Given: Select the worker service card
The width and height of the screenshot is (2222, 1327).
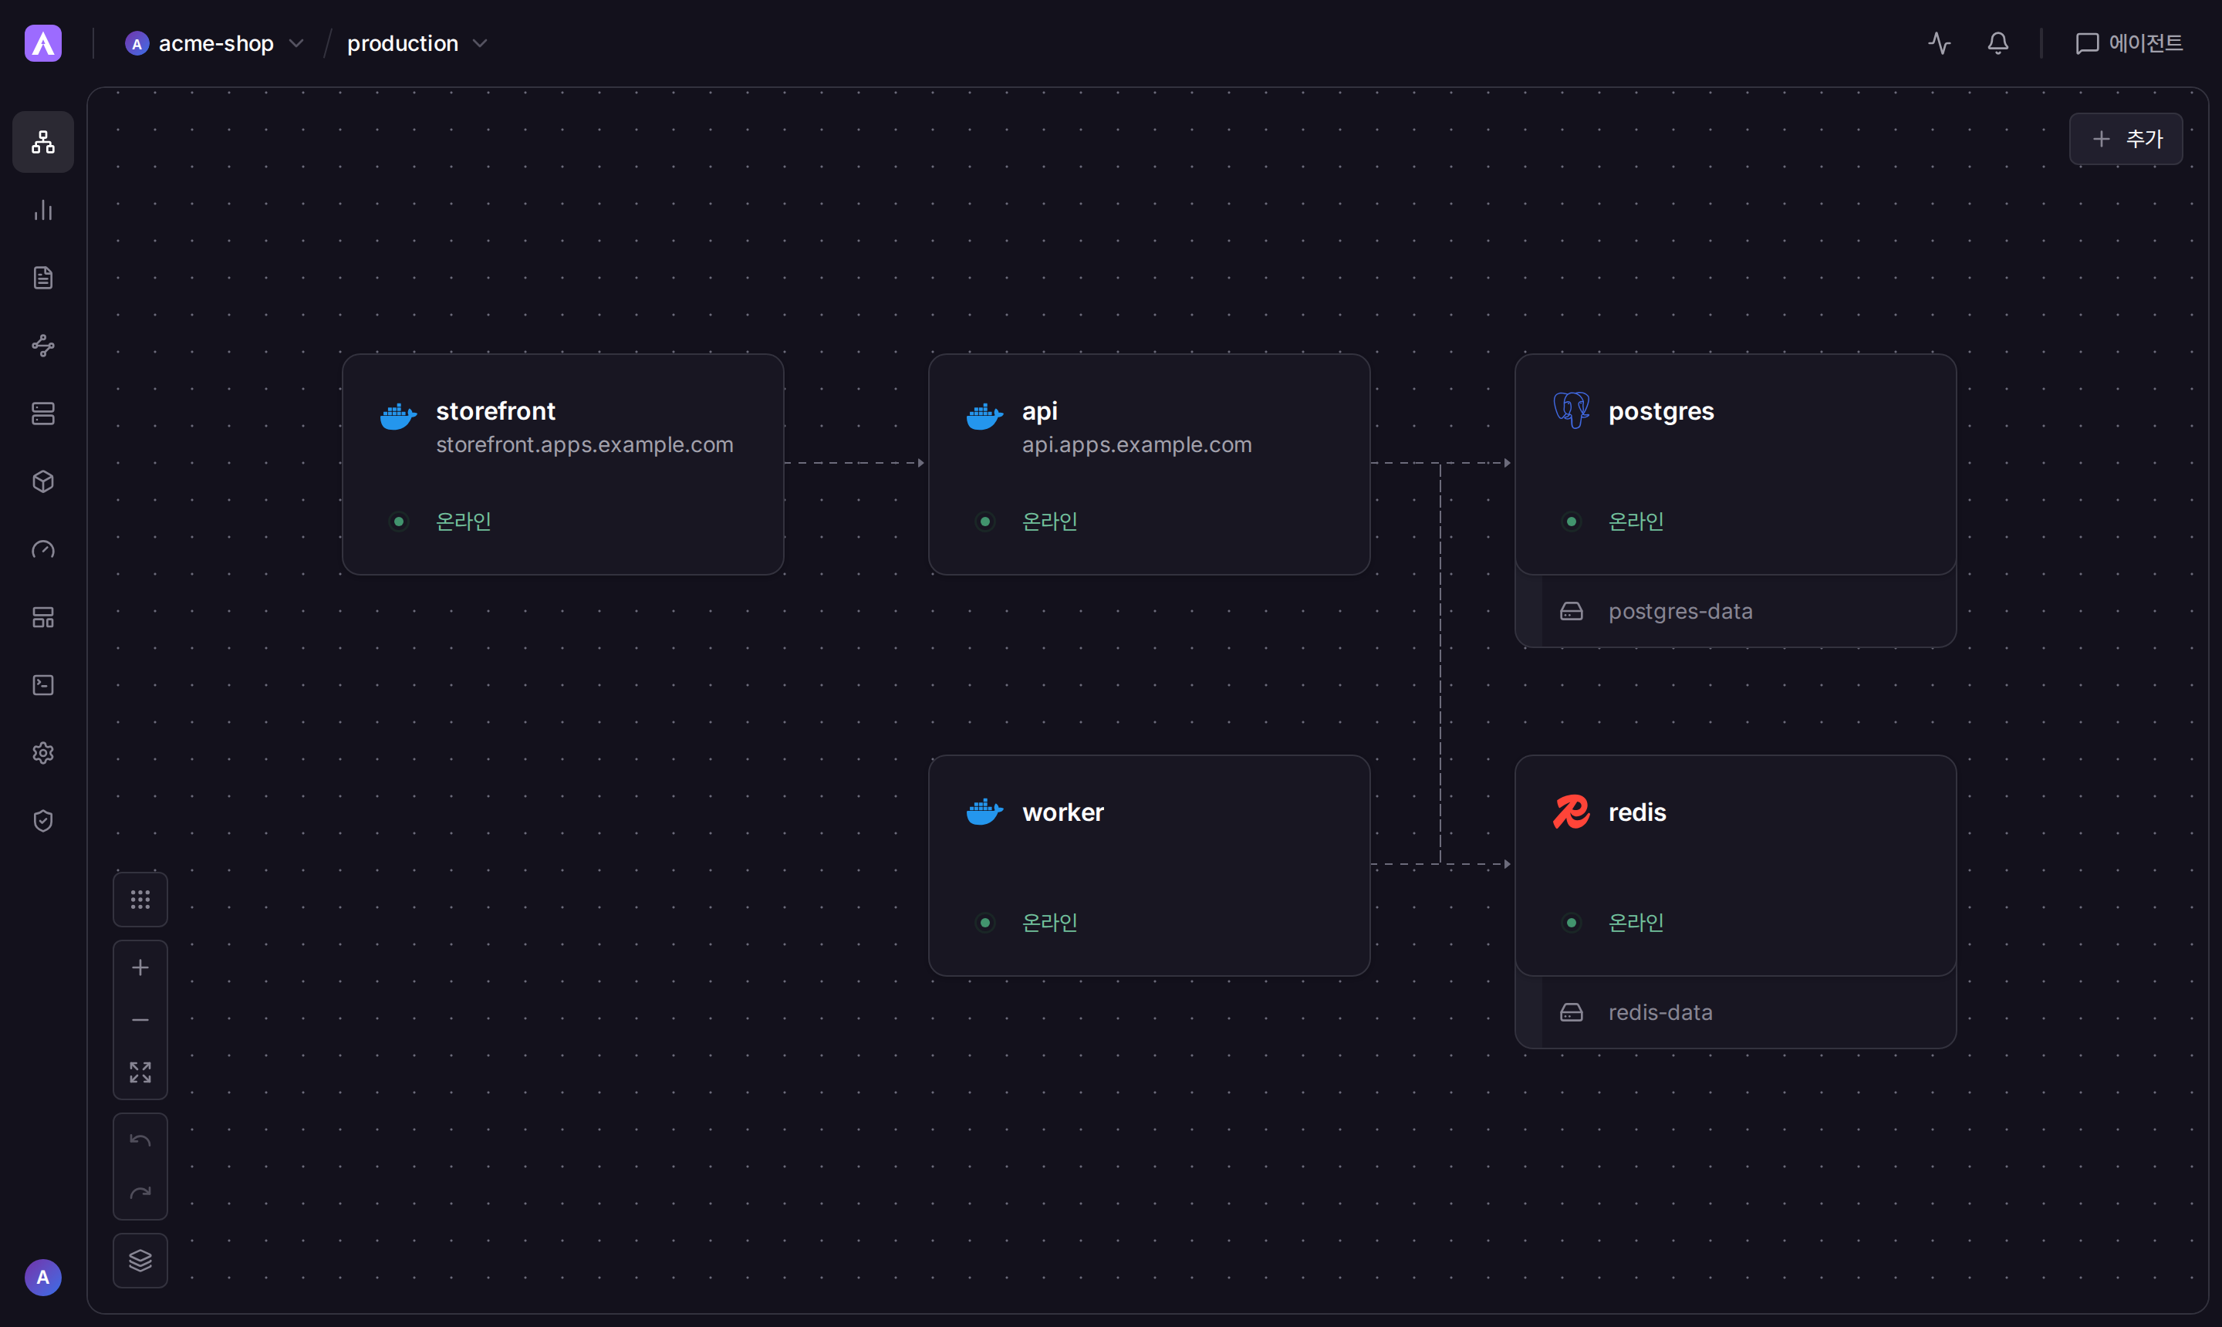Looking at the screenshot, I should click(1149, 866).
